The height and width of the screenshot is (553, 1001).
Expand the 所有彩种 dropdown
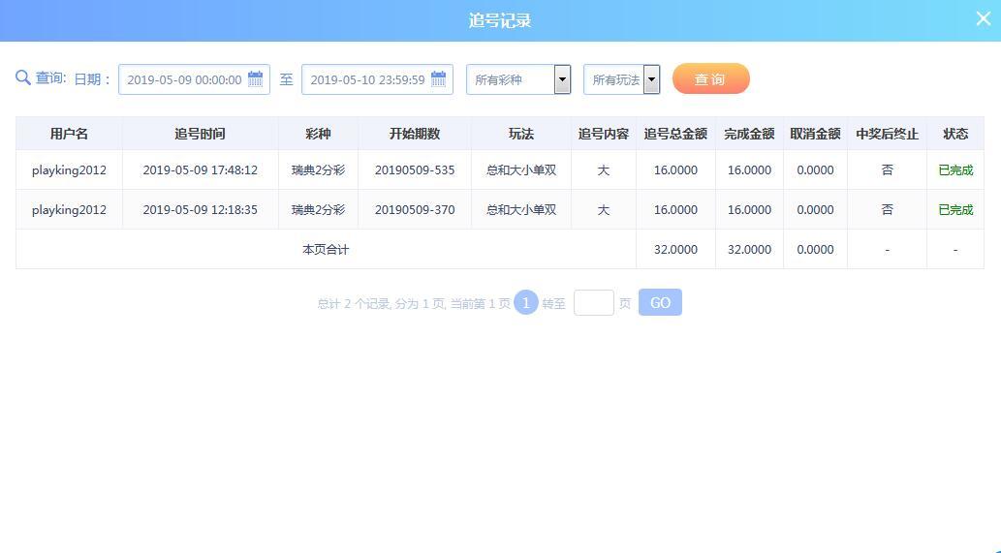pos(562,79)
